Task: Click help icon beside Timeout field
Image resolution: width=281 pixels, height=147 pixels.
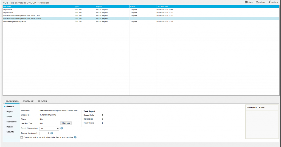Action: click(x=52, y=133)
